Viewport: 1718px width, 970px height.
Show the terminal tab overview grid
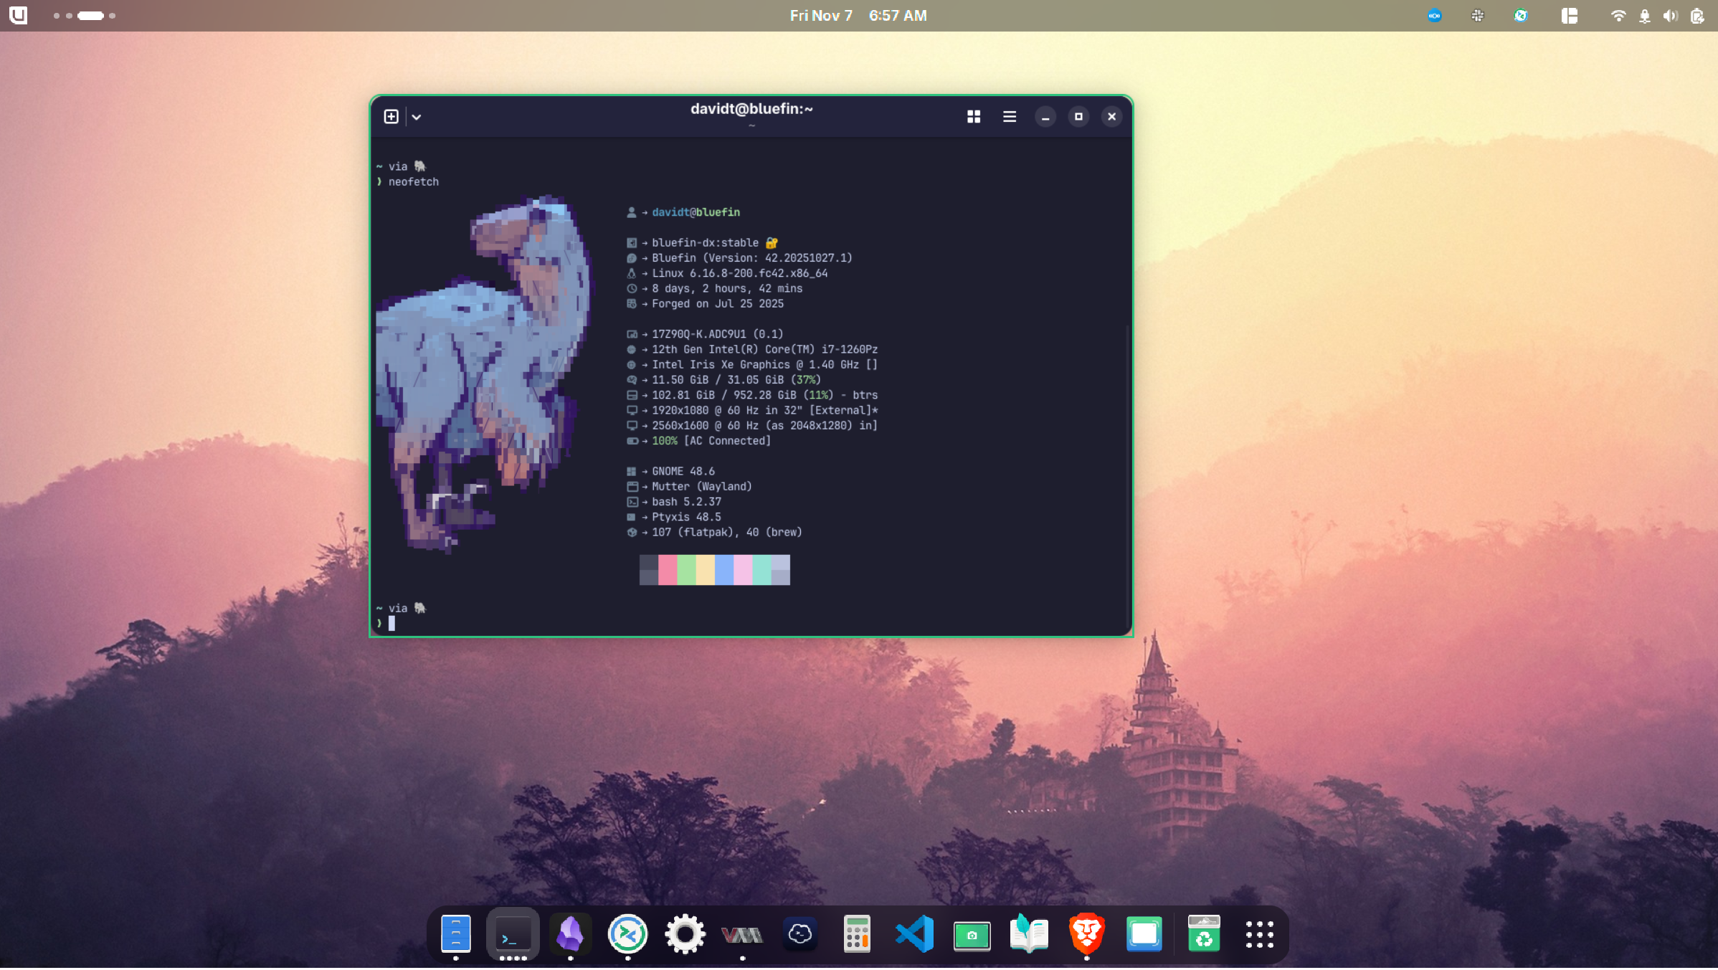point(973,116)
